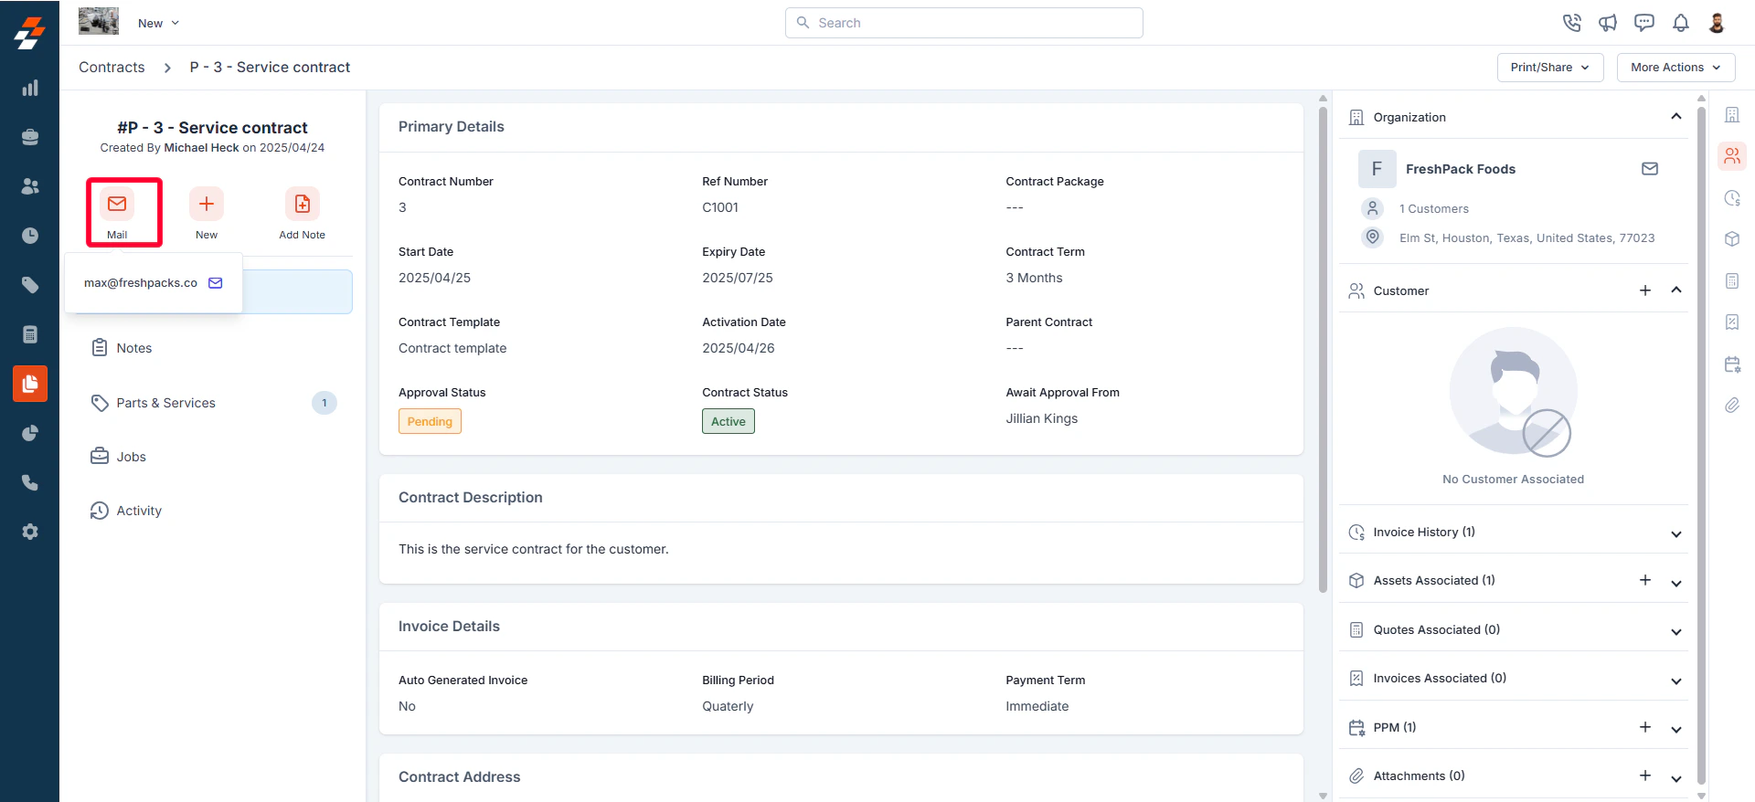Open the pie chart reports icon in sidebar
1755x802 pixels.
[x=30, y=433]
